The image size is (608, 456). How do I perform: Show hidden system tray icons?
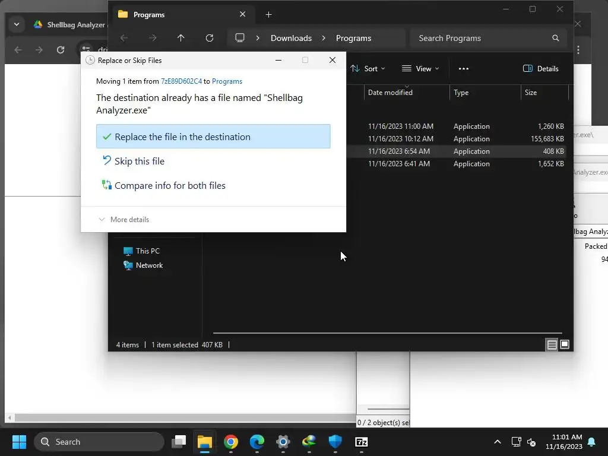click(x=498, y=442)
